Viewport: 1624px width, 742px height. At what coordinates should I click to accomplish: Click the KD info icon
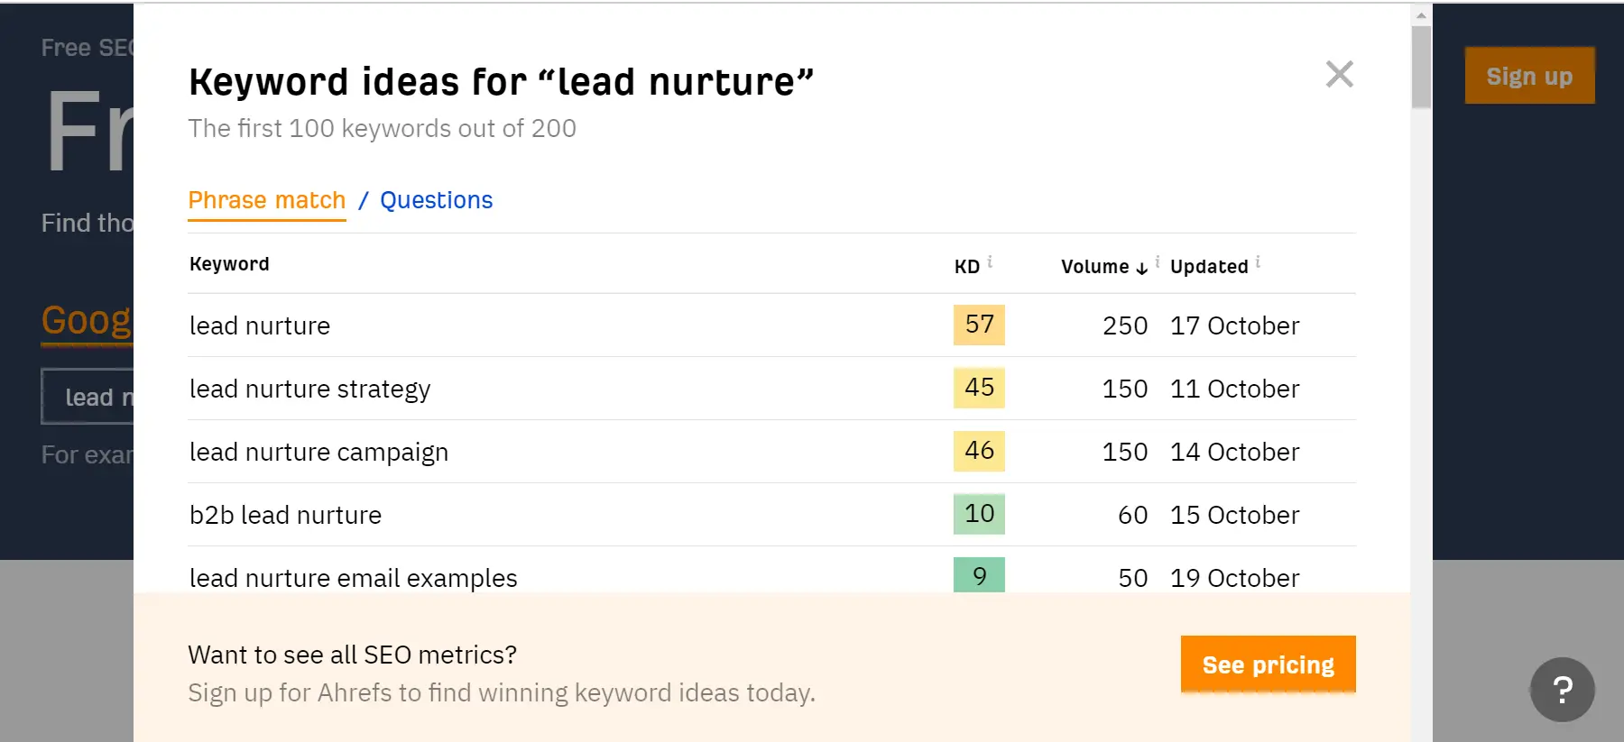click(x=990, y=261)
